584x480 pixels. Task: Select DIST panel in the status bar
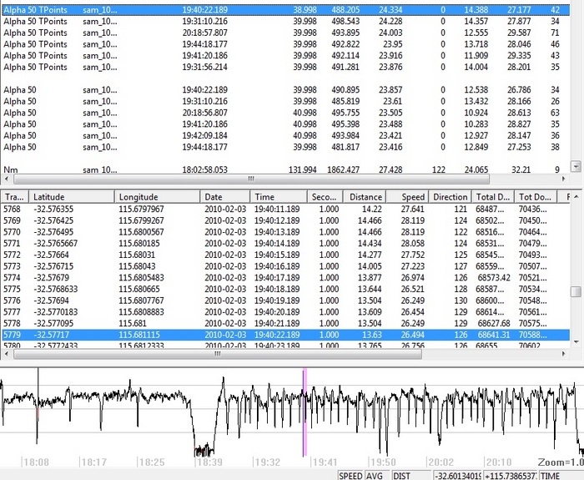(404, 475)
